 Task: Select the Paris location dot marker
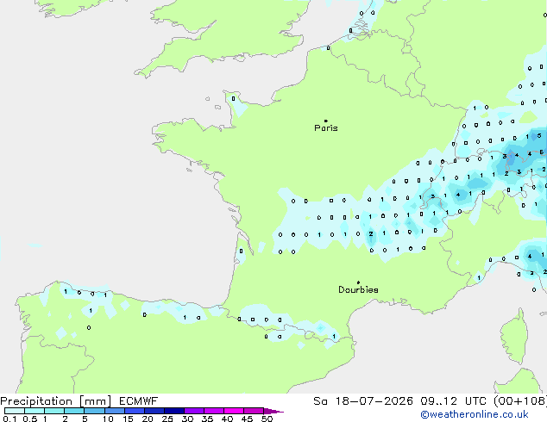point(326,121)
